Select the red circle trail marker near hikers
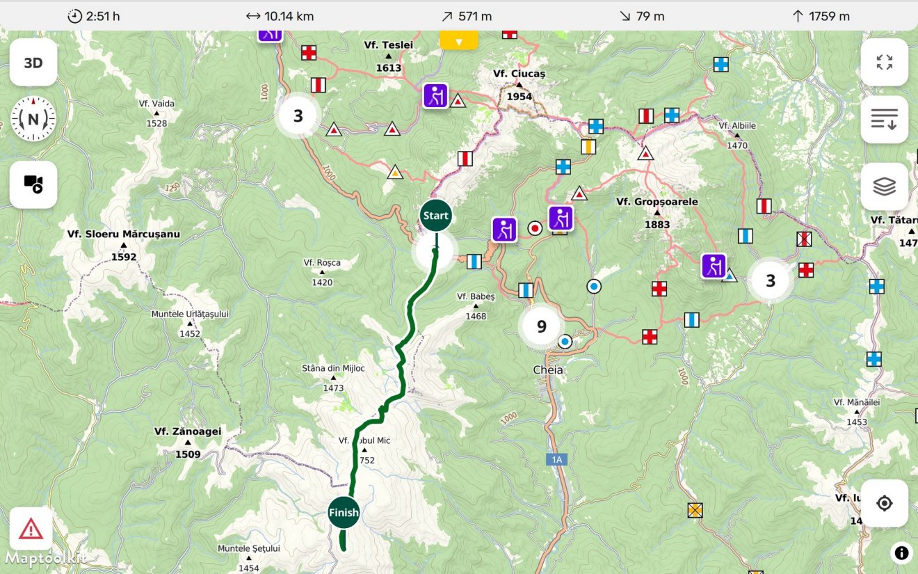Screen dimensions: 918x574 point(535,228)
